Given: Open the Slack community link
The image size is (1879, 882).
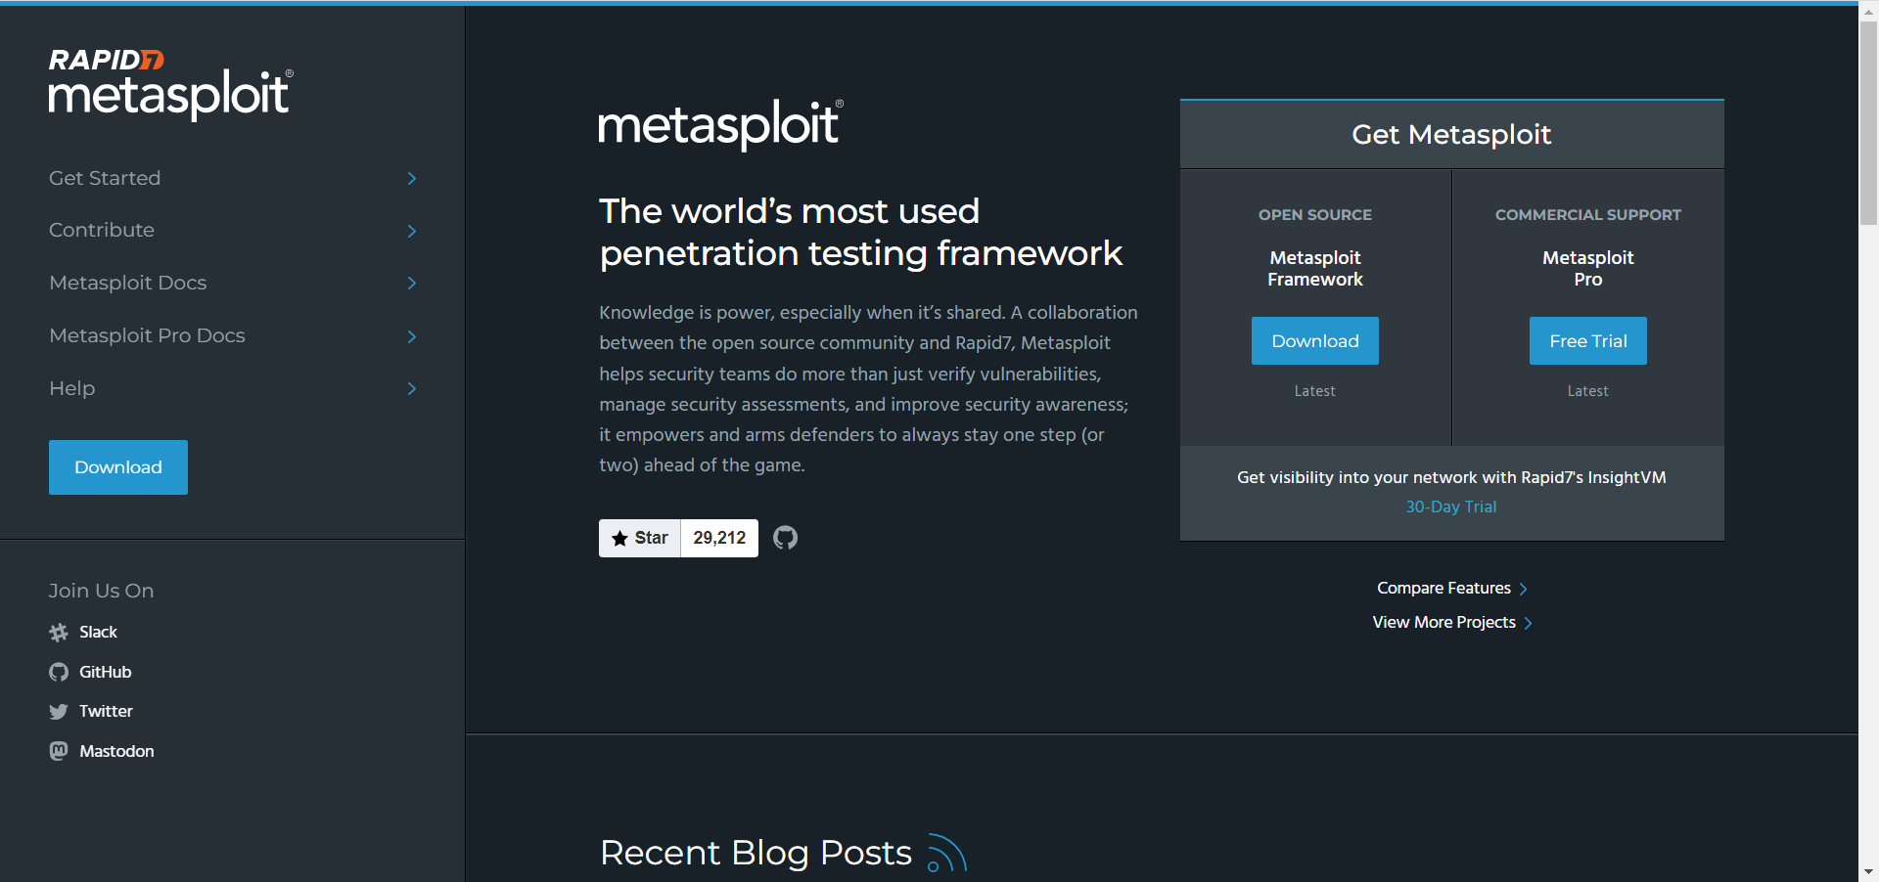Looking at the screenshot, I should 98,632.
